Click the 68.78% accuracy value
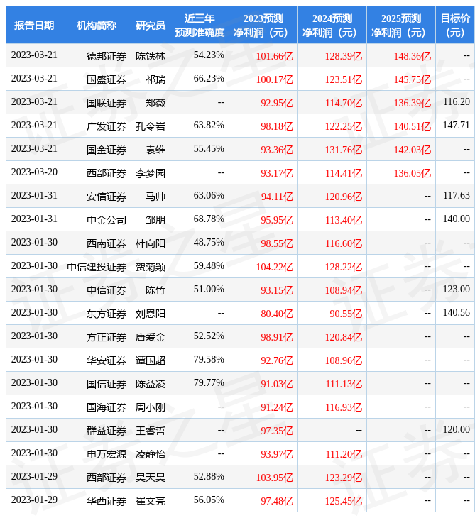This screenshot has width=475, height=518. pos(209,219)
